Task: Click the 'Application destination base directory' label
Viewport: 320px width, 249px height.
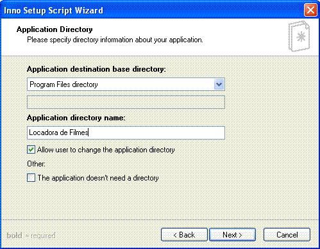Action: pyautogui.click(x=96, y=69)
